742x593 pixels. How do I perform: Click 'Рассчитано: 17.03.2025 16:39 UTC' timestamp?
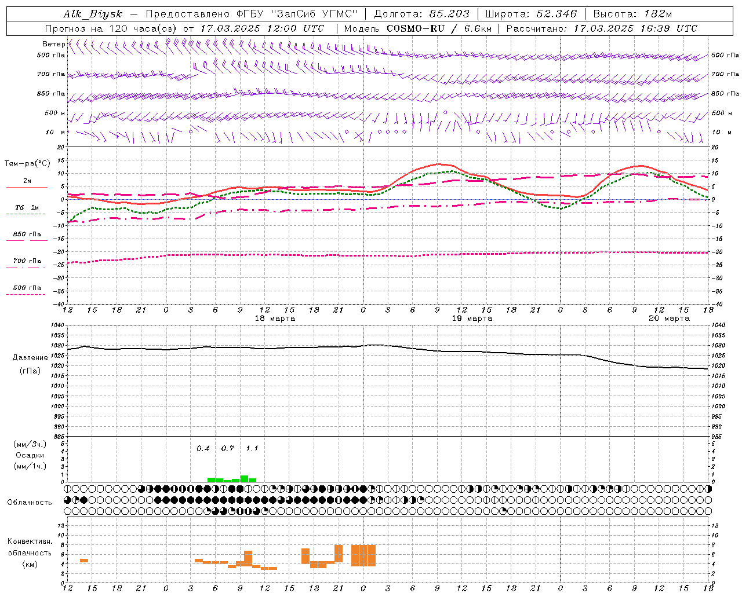click(602, 28)
